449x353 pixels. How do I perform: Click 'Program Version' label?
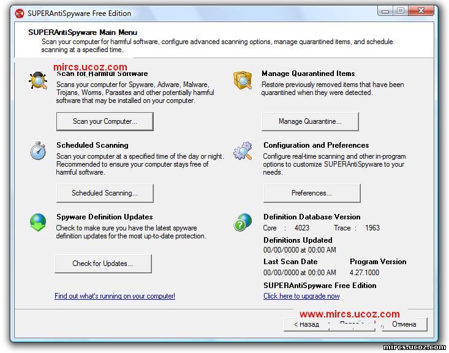[x=378, y=262]
